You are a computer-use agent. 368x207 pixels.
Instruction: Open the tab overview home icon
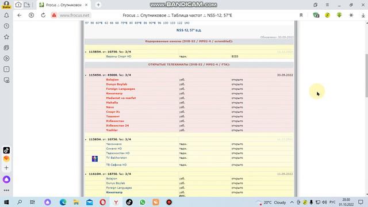18,5
